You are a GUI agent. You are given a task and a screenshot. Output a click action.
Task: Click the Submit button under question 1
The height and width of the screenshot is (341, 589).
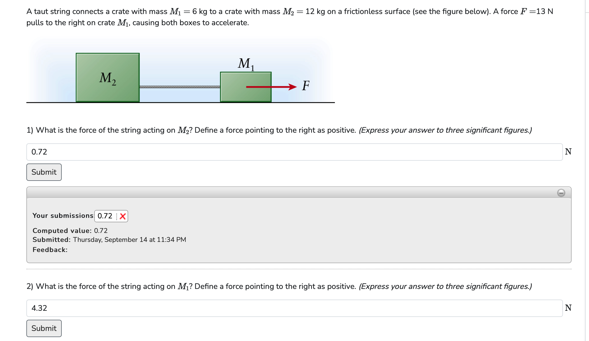point(44,172)
